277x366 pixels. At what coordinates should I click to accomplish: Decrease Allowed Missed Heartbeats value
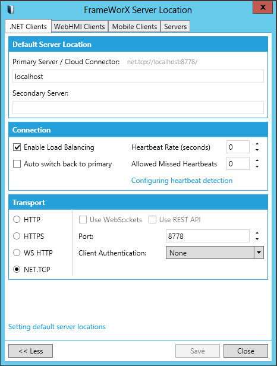(x=257, y=166)
